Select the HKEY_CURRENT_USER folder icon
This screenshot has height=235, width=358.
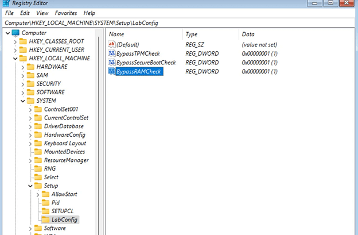pos(23,50)
